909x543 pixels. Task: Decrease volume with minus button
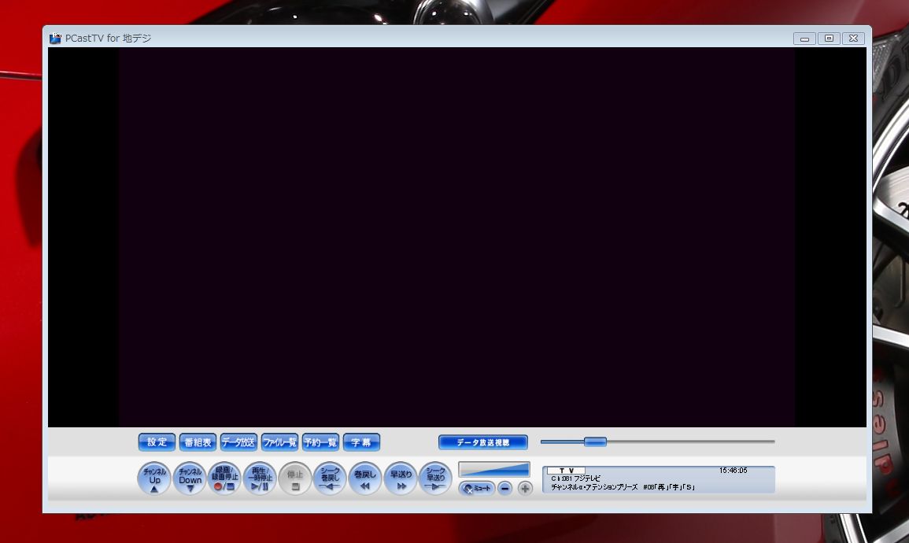505,489
